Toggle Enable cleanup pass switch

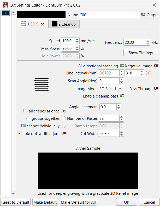point(122,96)
